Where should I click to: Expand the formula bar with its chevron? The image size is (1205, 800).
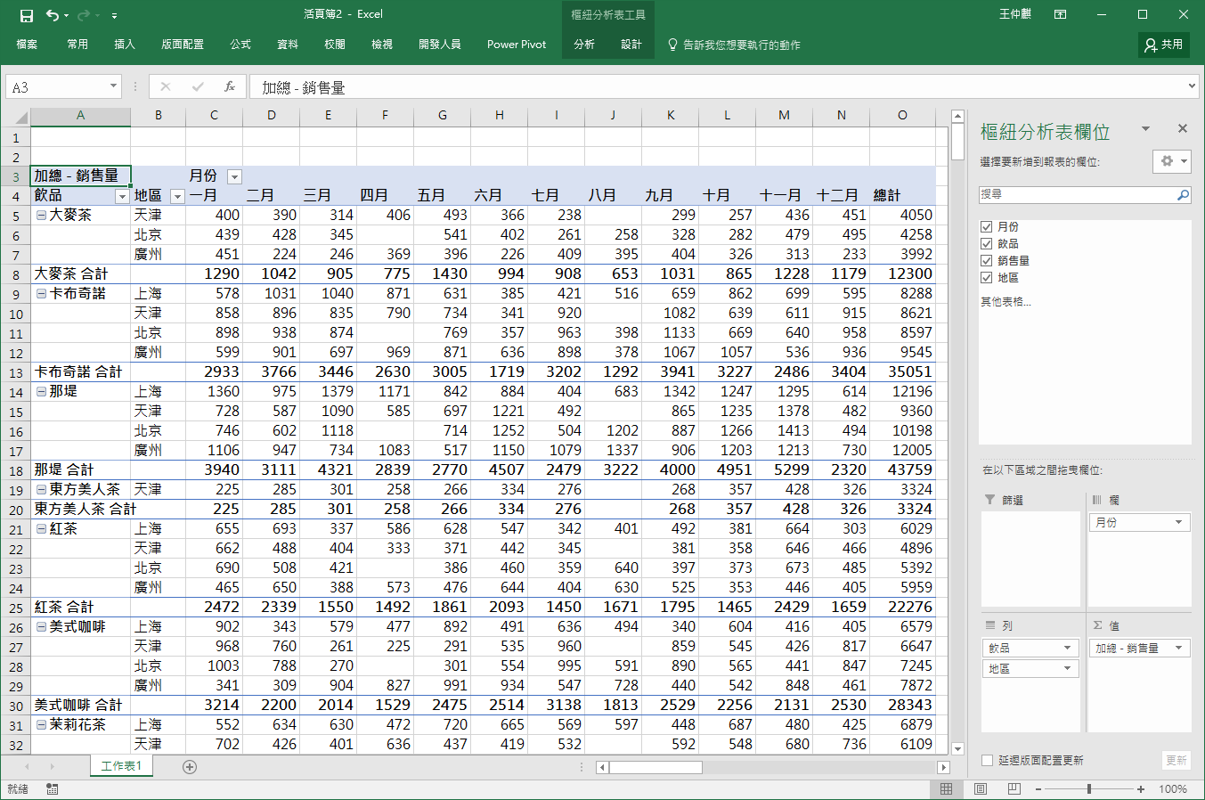click(1192, 86)
